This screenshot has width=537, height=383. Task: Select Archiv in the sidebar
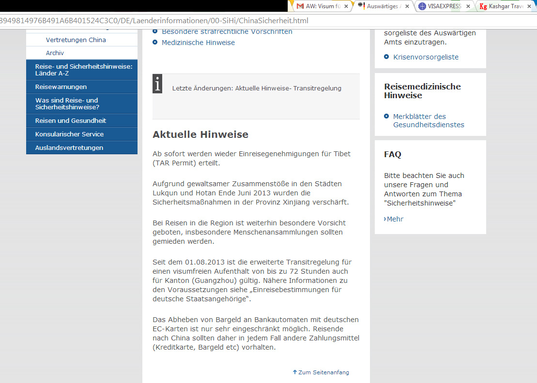click(x=55, y=53)
